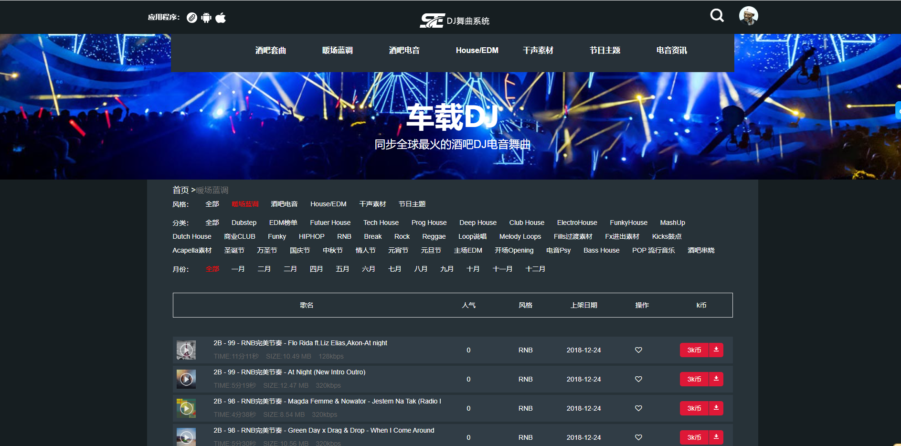Screen dimensions: 901x446
Task: Click the Android app download icon
Action: [x=206, y=17]
